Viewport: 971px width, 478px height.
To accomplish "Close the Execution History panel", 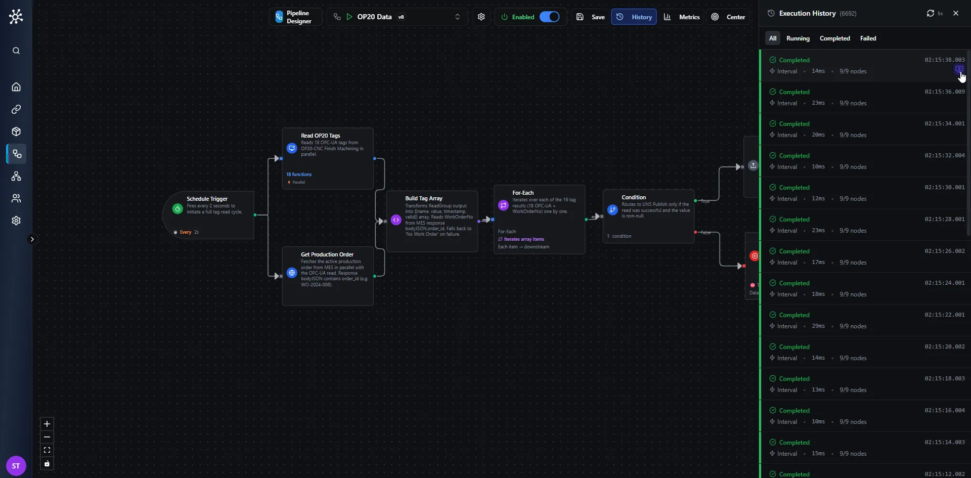I will pos(956,13).
